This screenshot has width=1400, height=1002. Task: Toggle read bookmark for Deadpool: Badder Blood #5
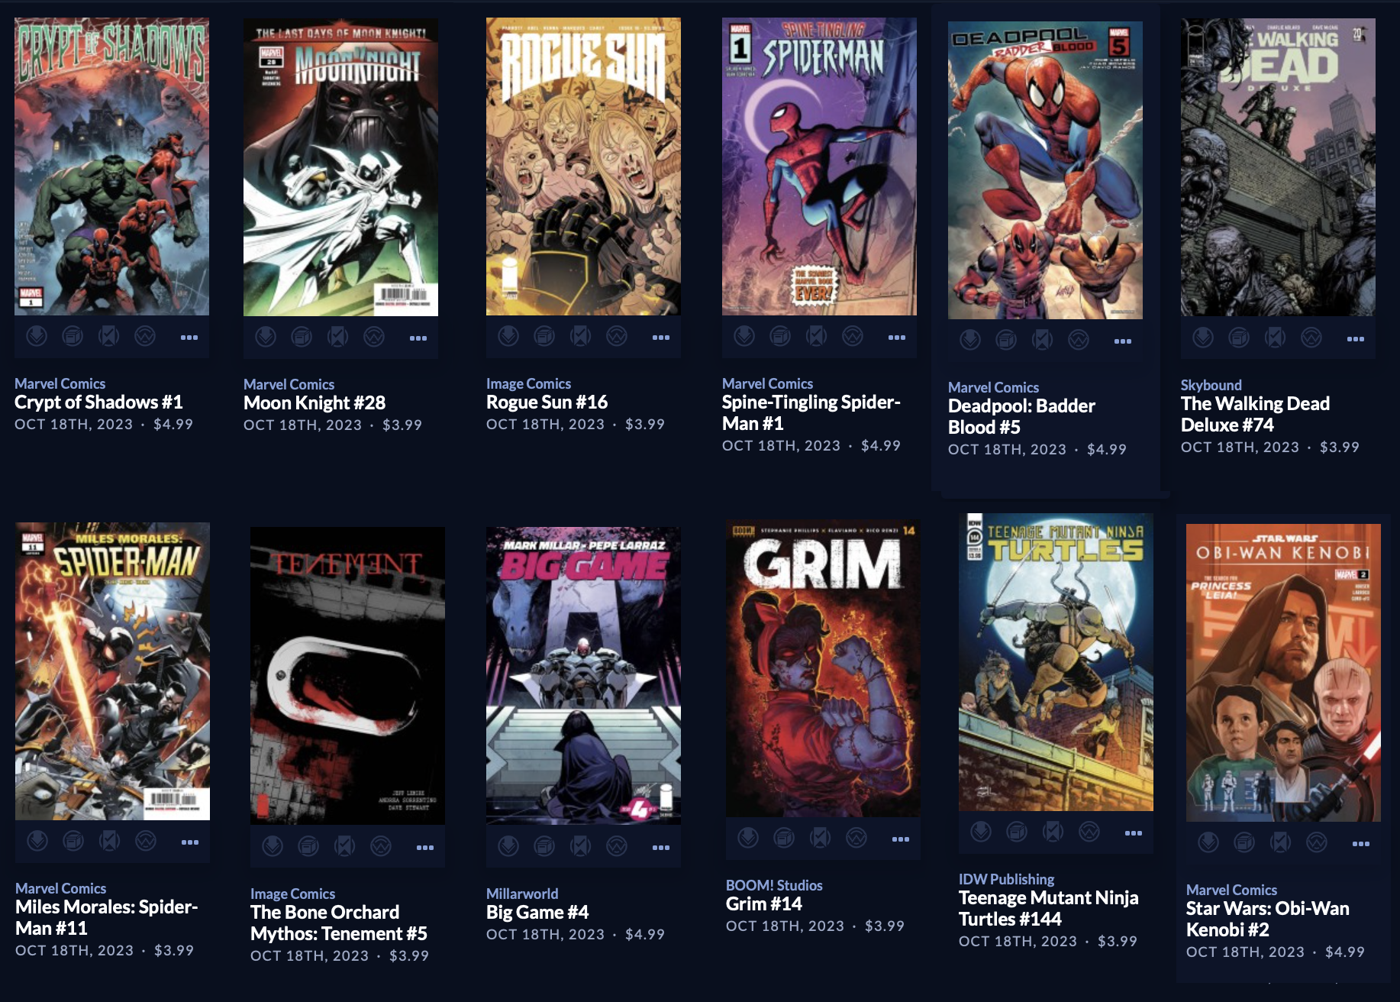[1043, 340]
